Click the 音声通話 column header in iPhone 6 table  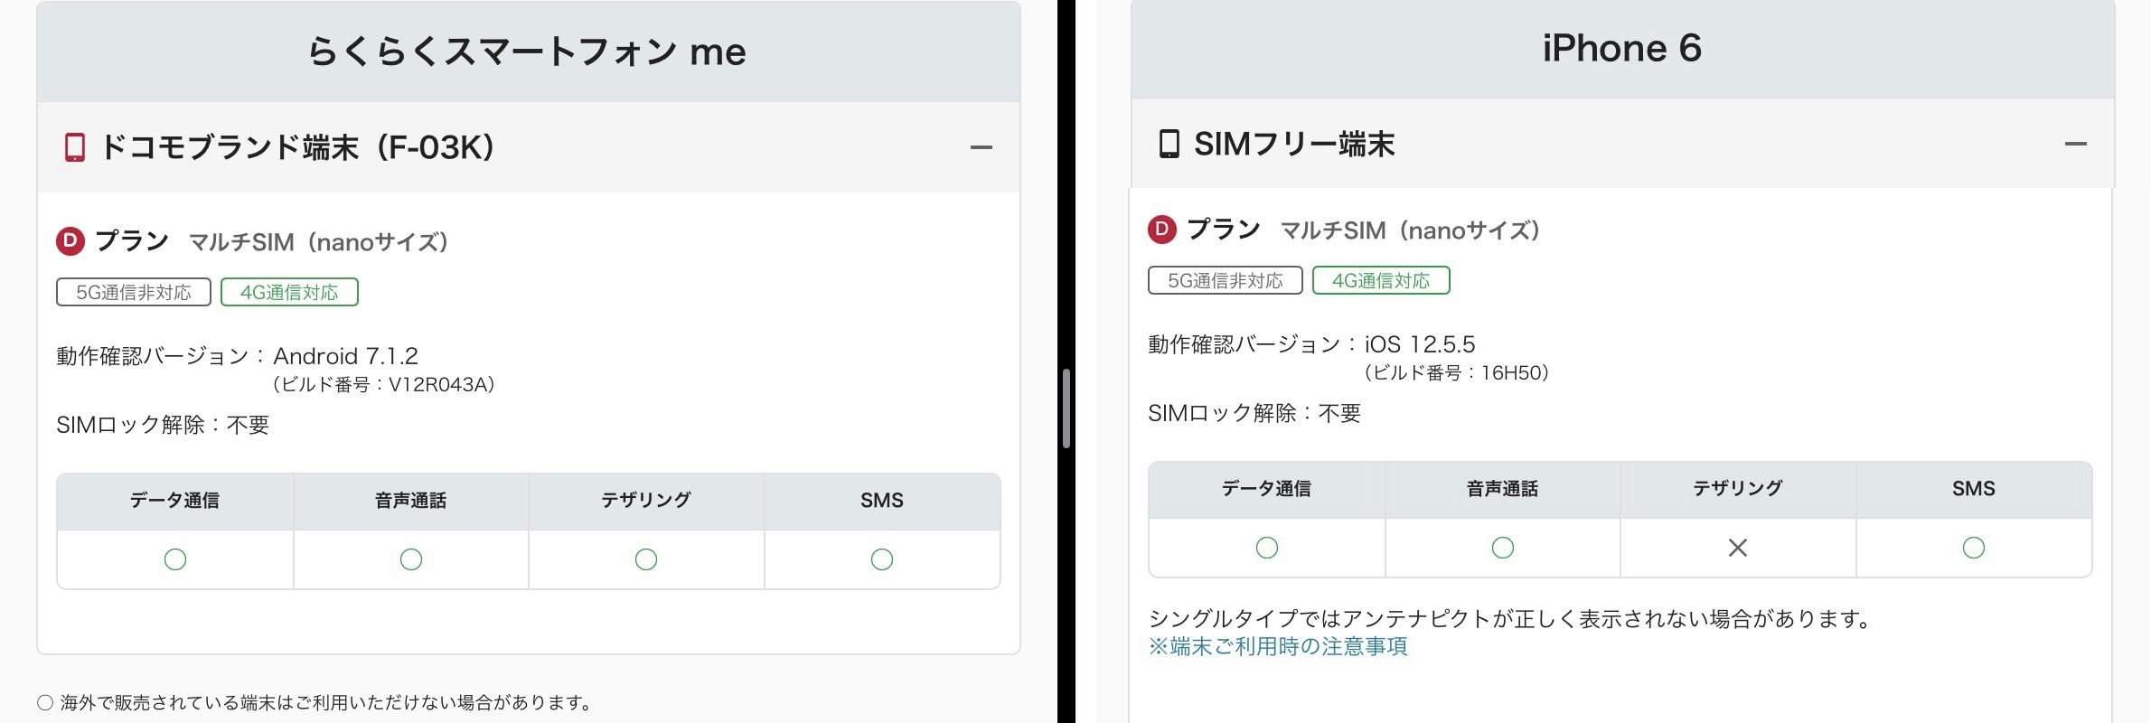(x=1502, y=489)
